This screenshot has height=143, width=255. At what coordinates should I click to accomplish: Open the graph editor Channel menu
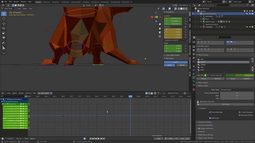pos(28,93)
